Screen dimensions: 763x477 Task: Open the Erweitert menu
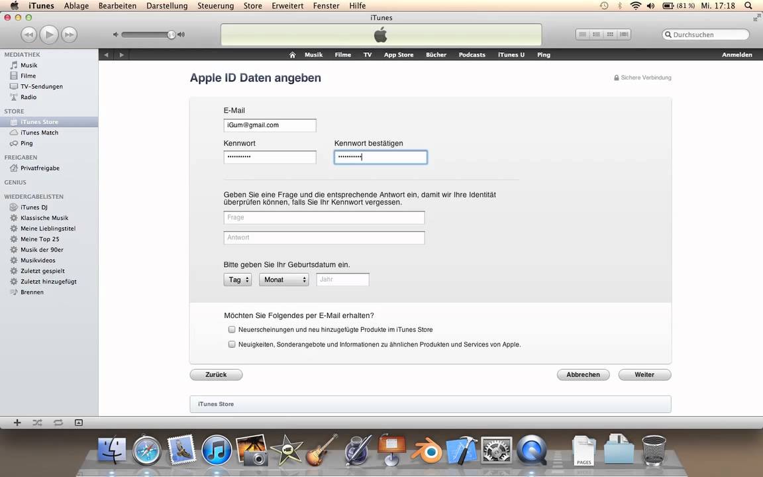coord(287,6)
